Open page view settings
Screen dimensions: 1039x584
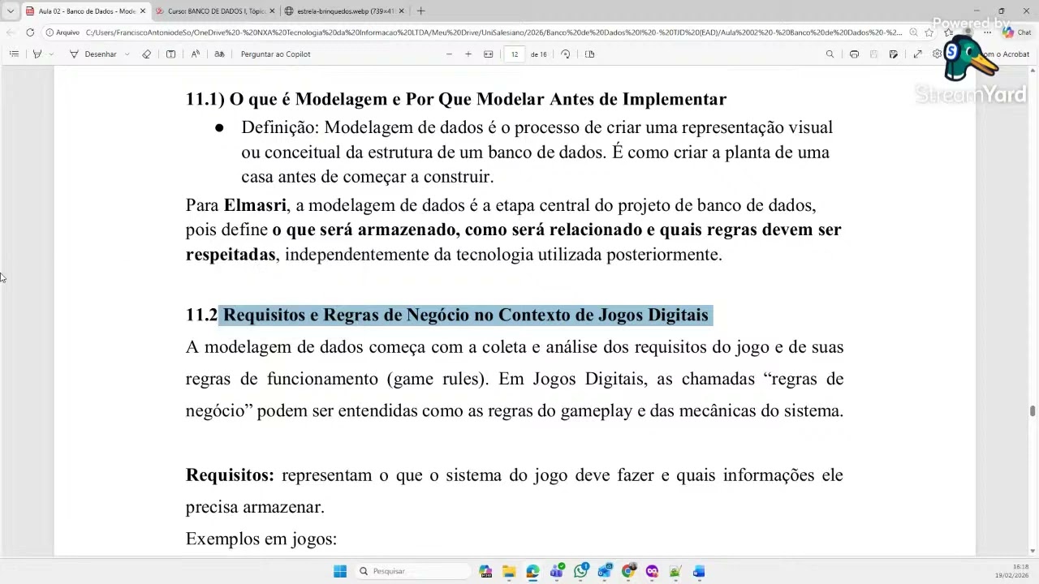590,54
